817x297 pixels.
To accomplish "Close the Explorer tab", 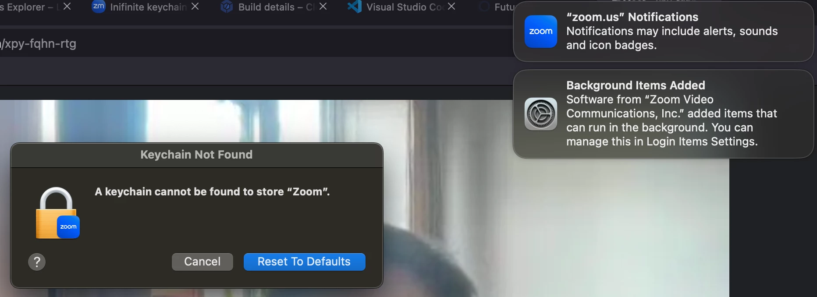I will 67,7.
